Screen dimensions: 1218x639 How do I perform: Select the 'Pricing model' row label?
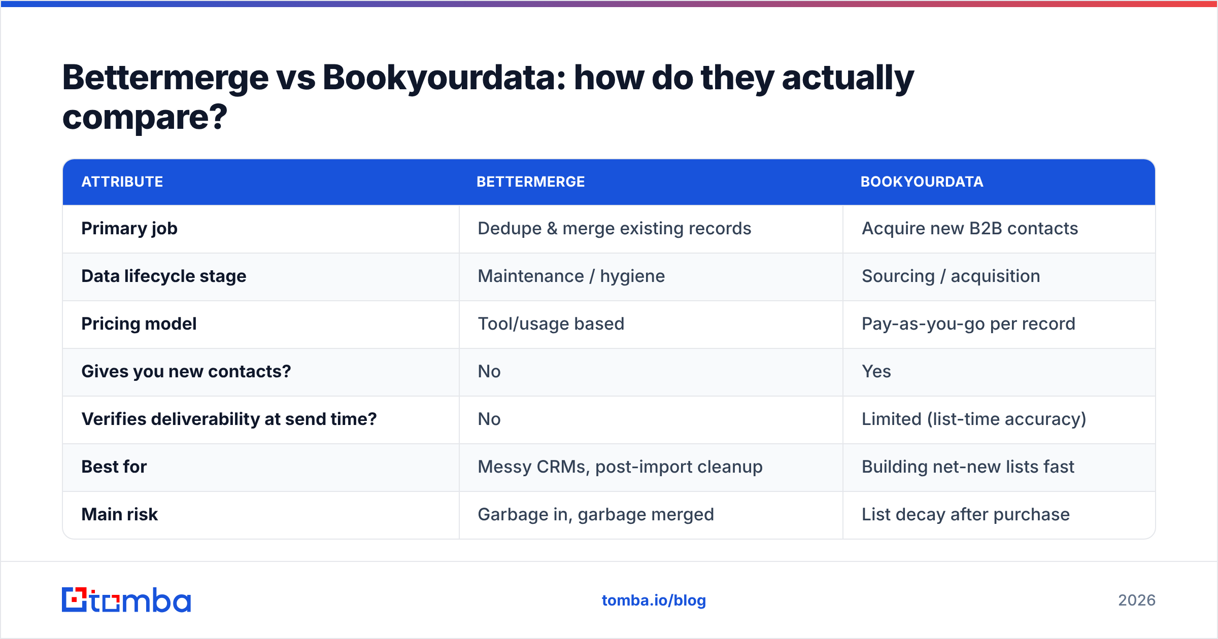coord(139,324)
